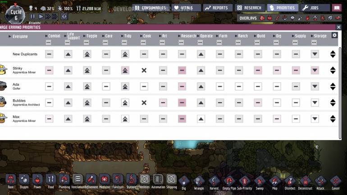This screenshot has width=347, height=195.
Task: Open options under the Tidy column
Action: click(124, 43)
